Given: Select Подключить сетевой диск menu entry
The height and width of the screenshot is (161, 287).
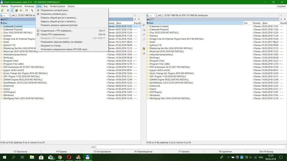Looking at the screenshot, I should [x=55, y=10].
